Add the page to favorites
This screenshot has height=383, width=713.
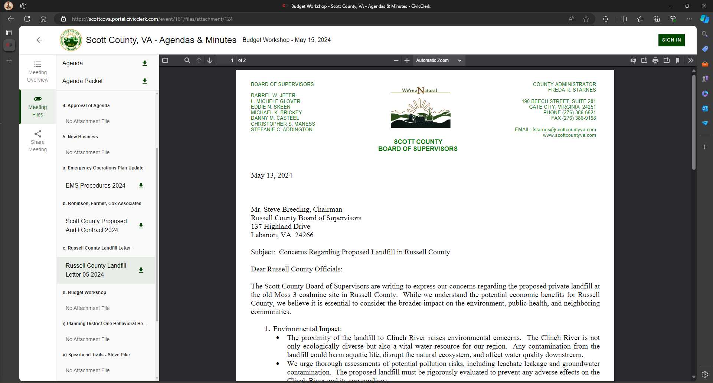586,19
